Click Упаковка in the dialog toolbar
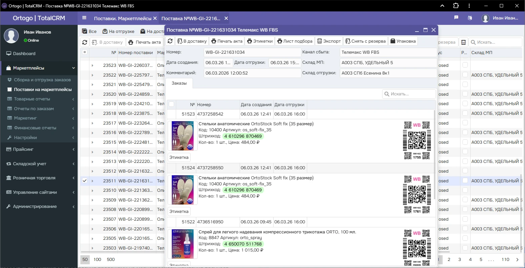Image resolution: width=525 pixels, height=268 pixels. click(x=403, y=41)
